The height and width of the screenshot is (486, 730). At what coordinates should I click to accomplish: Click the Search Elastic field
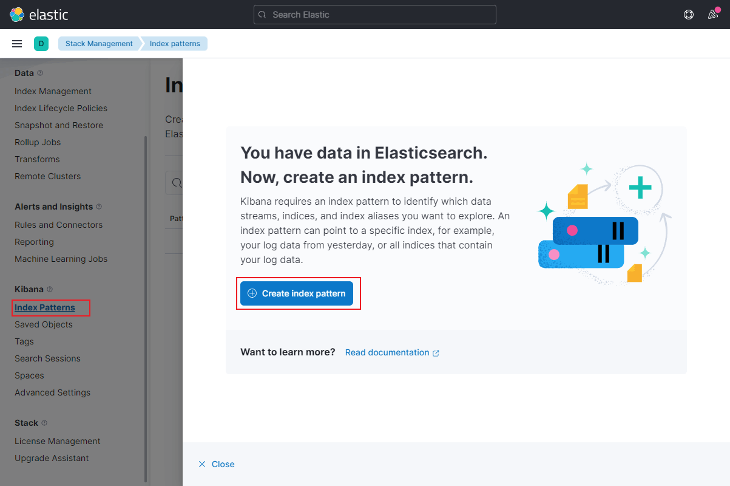pyautogui.click(x=375, y=15)
